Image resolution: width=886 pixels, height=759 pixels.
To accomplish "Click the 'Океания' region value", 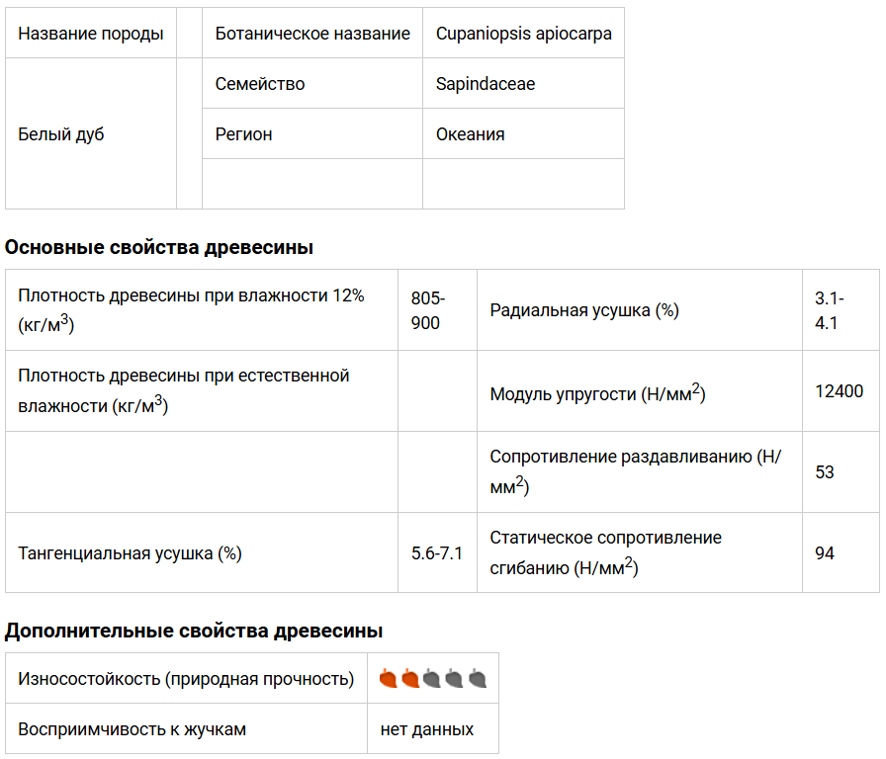I will 471,134.
